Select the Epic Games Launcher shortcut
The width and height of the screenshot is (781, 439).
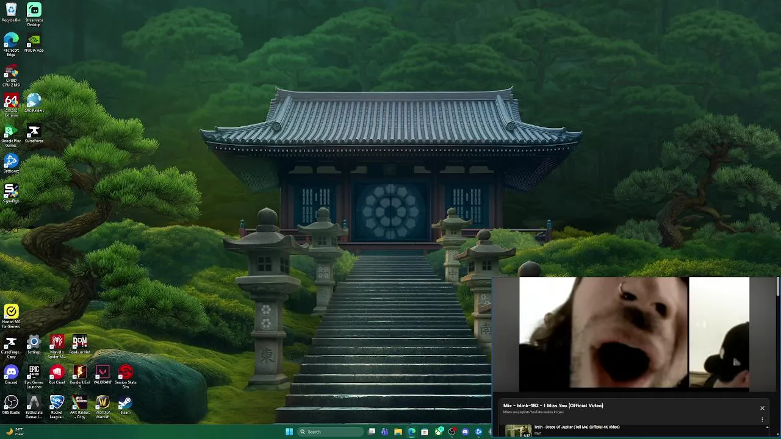[x=34, y=377]
